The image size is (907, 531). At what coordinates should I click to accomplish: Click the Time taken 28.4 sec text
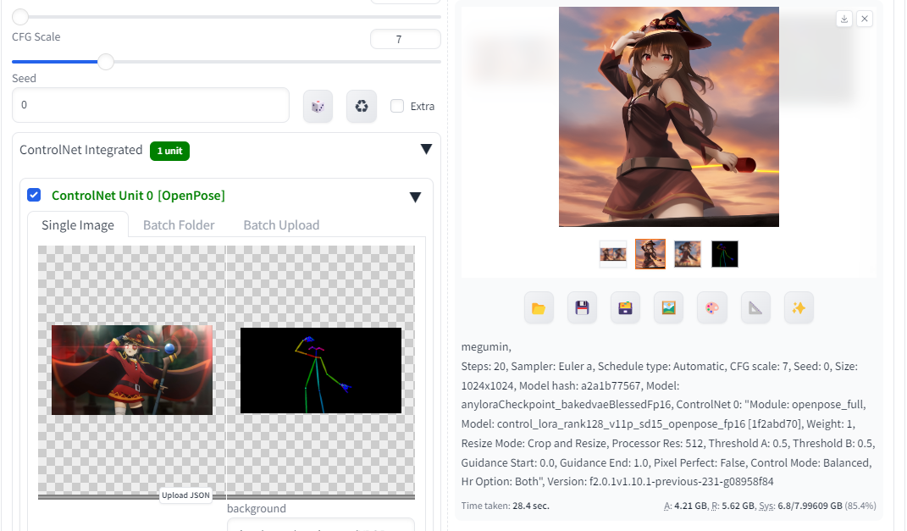click(x=505, y=506)
